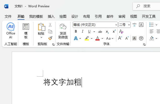Click clear all formatting eraser icon
This screenshot has width=160, height=104.
121,32
